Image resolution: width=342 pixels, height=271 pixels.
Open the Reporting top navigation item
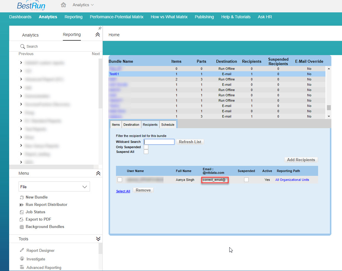click(x=73, y=17)
